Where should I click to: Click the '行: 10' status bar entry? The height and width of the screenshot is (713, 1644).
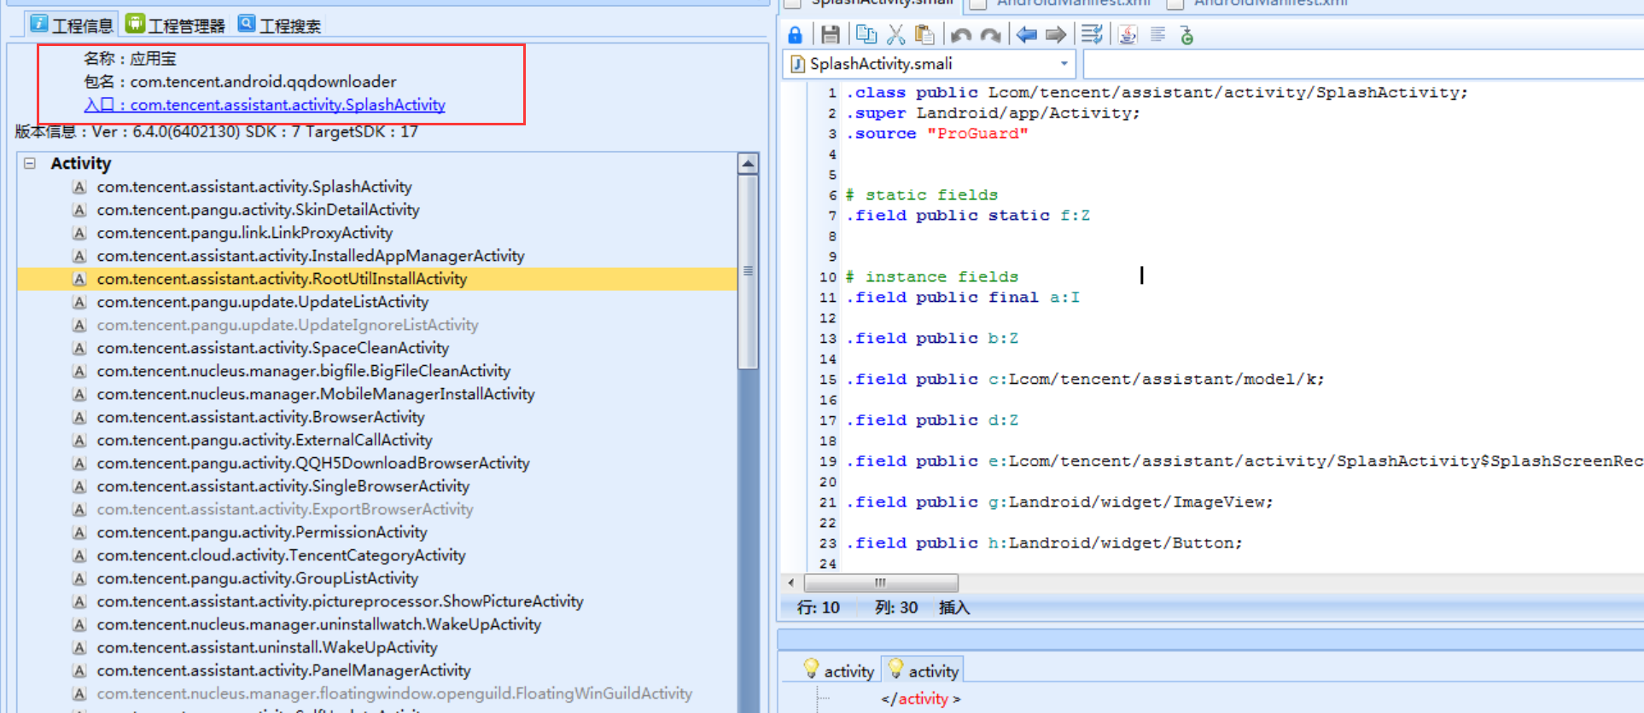pyautogui.click(x=819, y=608)
